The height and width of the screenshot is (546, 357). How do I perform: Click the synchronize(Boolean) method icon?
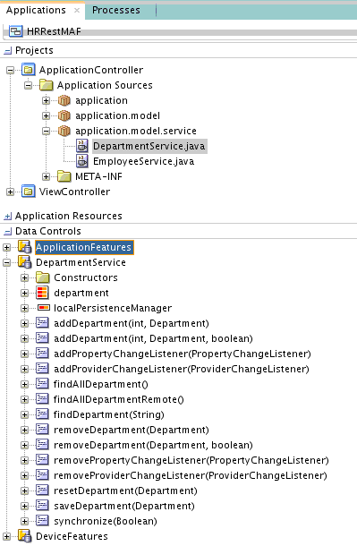pyautogui.click(x=42, y=521)
